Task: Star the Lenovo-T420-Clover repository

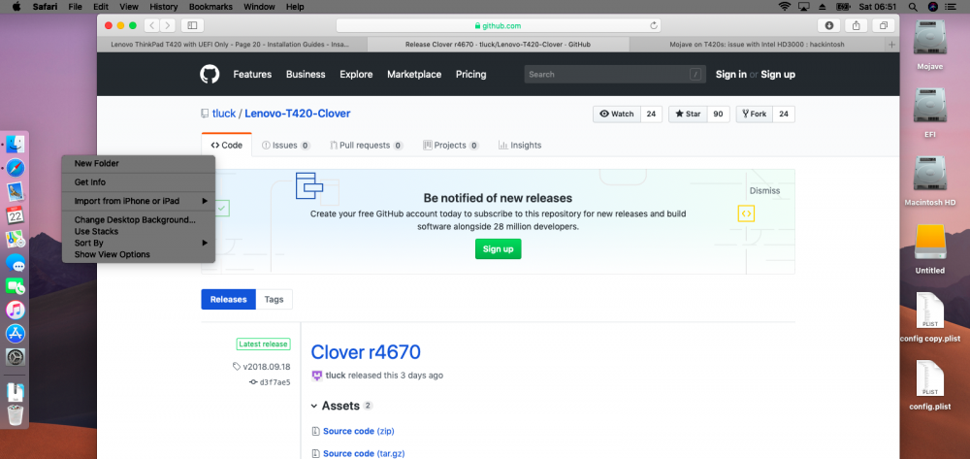Action: point(688,114)
